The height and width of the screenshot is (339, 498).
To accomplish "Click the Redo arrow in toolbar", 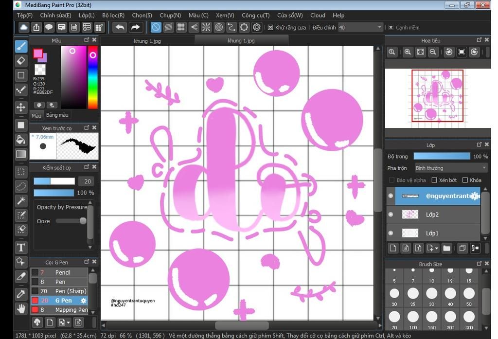I will click(x=135, y=27).
